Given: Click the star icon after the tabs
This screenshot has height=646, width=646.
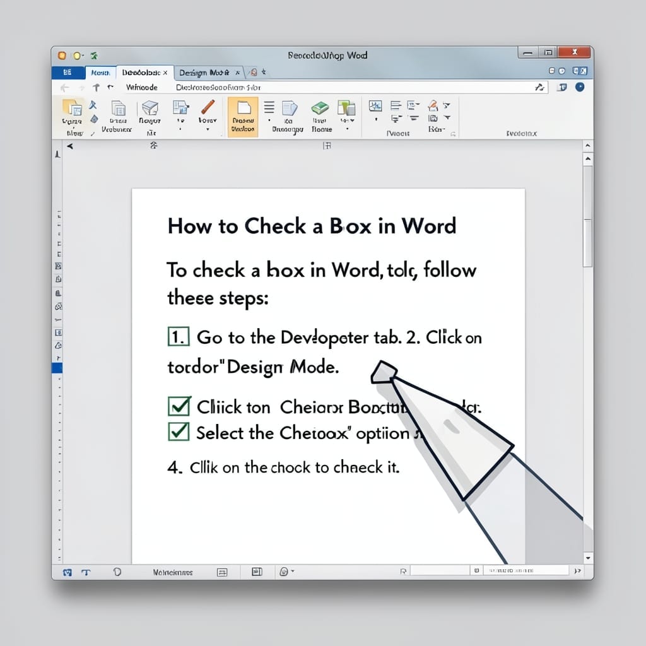Looking at the screenshot, I should 264,72.
